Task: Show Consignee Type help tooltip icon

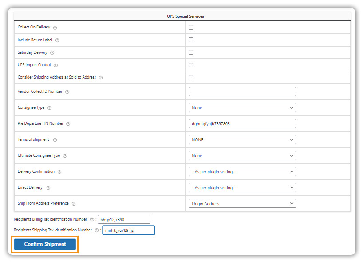Action: [49, 108]
